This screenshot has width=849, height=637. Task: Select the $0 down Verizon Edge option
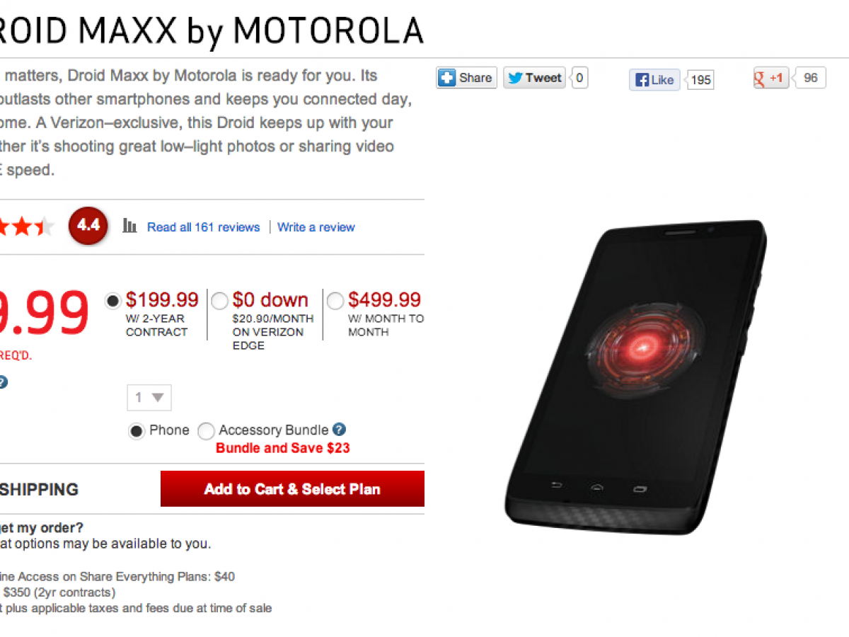coord(220,301)
